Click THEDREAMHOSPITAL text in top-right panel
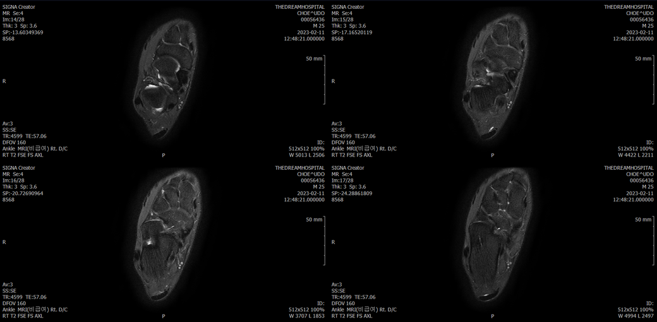 (x=629, y=7)
